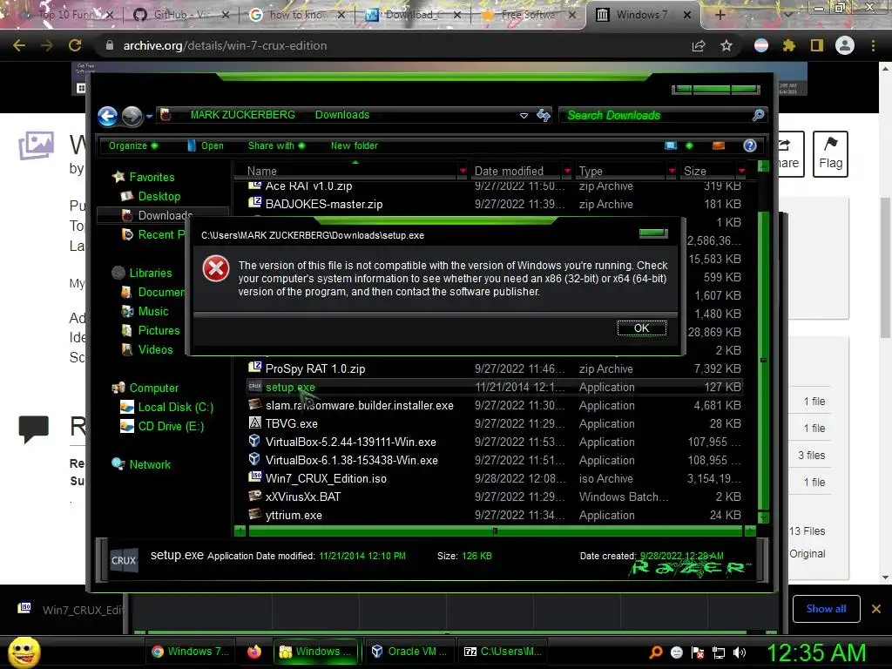The image size is (892, 669).
Task: Click the change view icon in toolbar
Action: pyautogui.click(x=672, y=145)
